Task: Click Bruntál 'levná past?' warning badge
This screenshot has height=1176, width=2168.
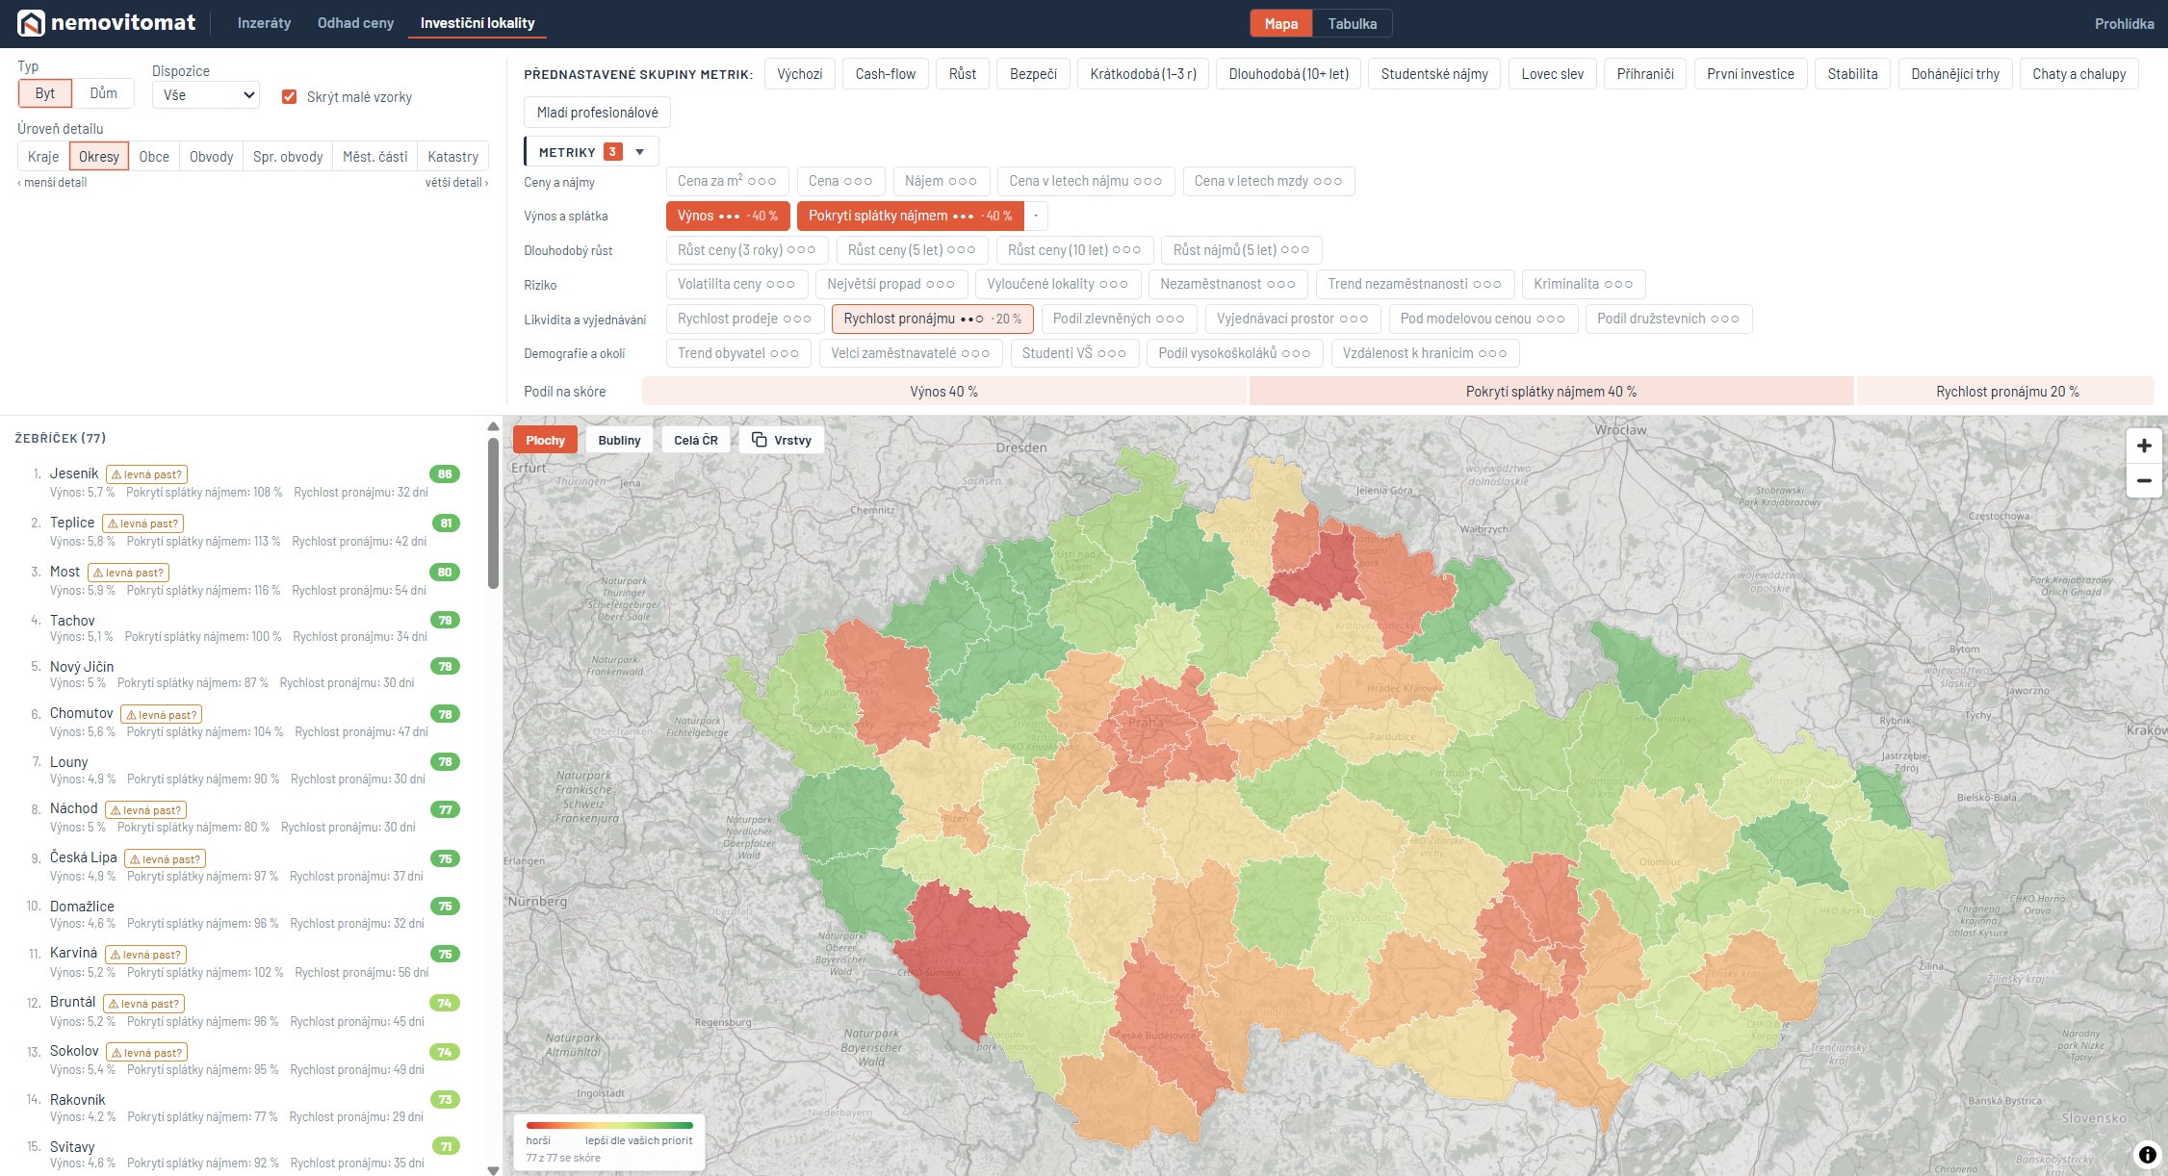Action: click(143, 1004)
